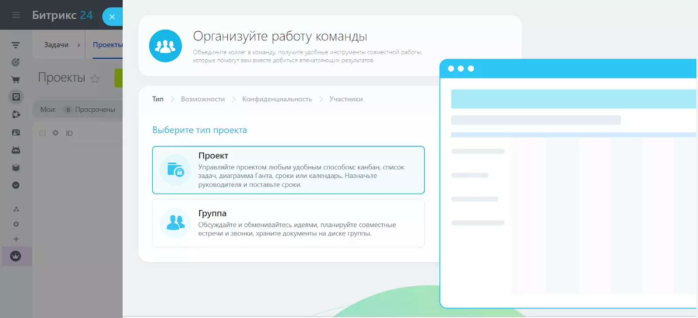Go to the Тип step in the breadcrumb

pyautogui.click(x=158, y=99)
